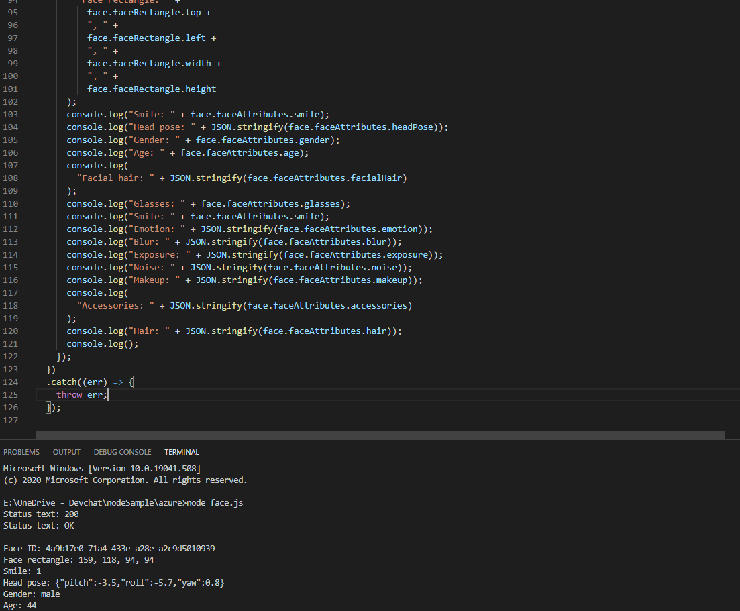Click face.faceRectangle.height on line 101
This screenshot has width=740, height=611.
click(151, 89)
